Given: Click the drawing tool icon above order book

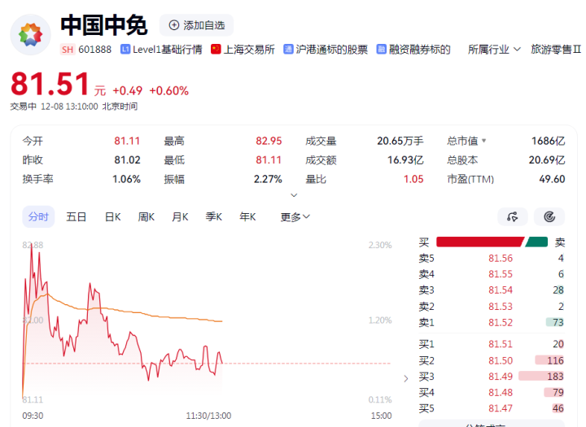Looking at the screenshot, I should (x=512, y=216).
